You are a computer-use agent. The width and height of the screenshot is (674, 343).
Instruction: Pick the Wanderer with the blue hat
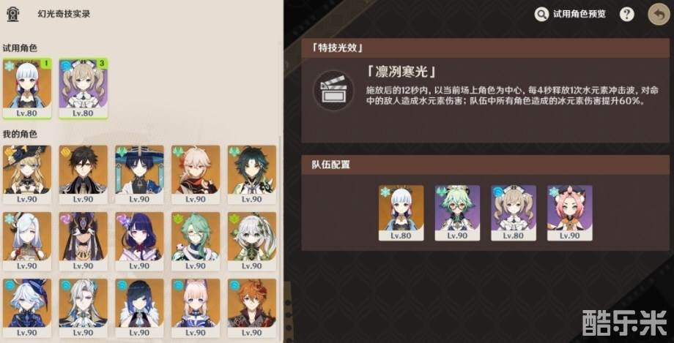click(x=139, y=175)
